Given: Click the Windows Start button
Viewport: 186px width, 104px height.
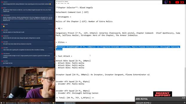Looking at the screenshot, I should (x=1, y=103).
